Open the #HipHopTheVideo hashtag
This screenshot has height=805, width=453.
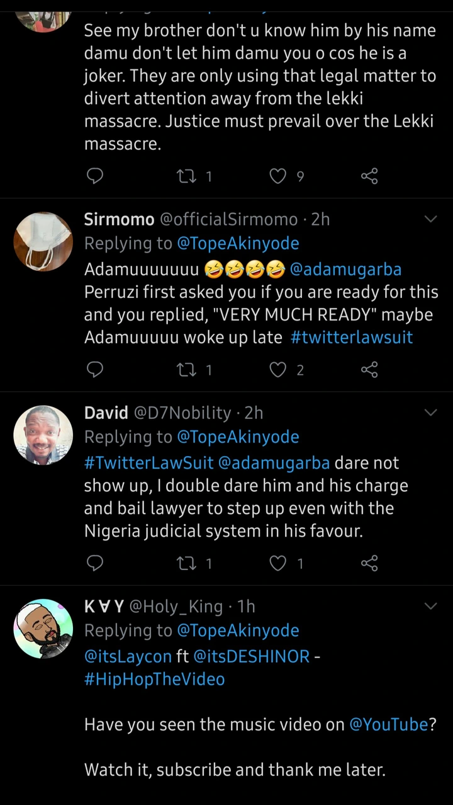coord(154,679)
